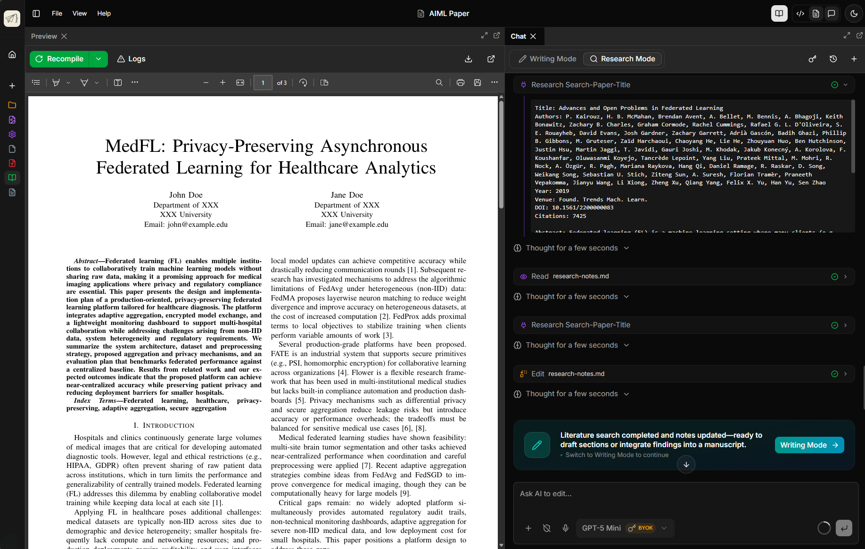The width and height of the screenshot is (865, 549).
Task: Open the Home sidebar icon
Action: coord(12,55)
